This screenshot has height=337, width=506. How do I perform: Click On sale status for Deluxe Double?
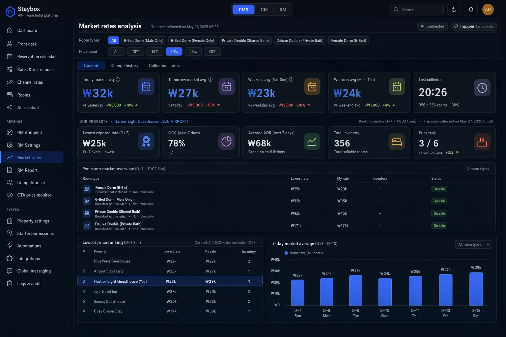(439, 226)
